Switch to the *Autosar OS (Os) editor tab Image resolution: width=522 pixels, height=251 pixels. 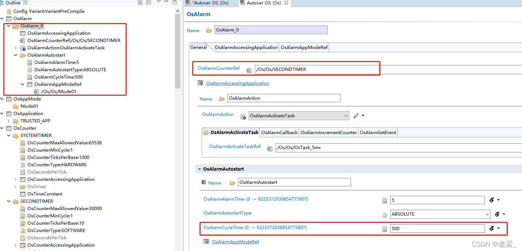coord(210,3)
